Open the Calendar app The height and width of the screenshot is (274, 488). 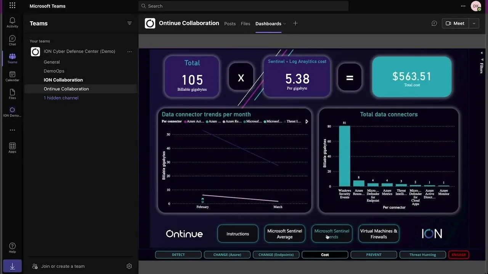(12, 76)
